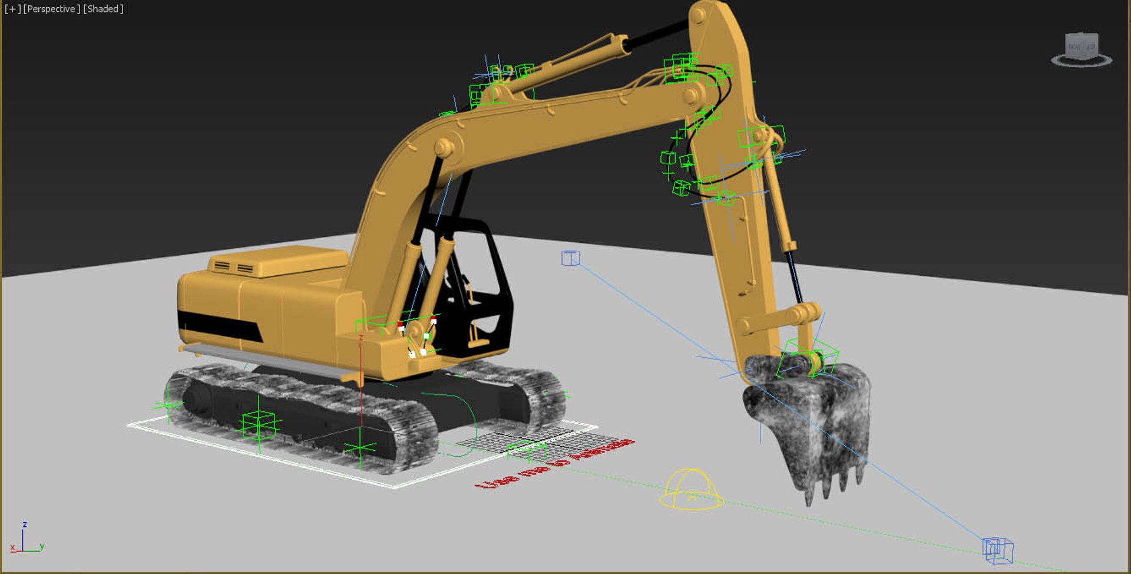Viewport: 1131px width, 574px height.
Task: Open the [+] viewport general menu
Action: (12, 9)
